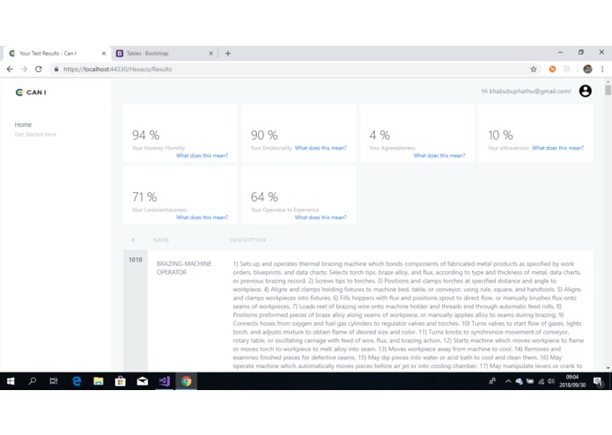
Task: Click the BRAZING-MACHINE OPERATOR name cell
Action: click(x=184, y=268)
